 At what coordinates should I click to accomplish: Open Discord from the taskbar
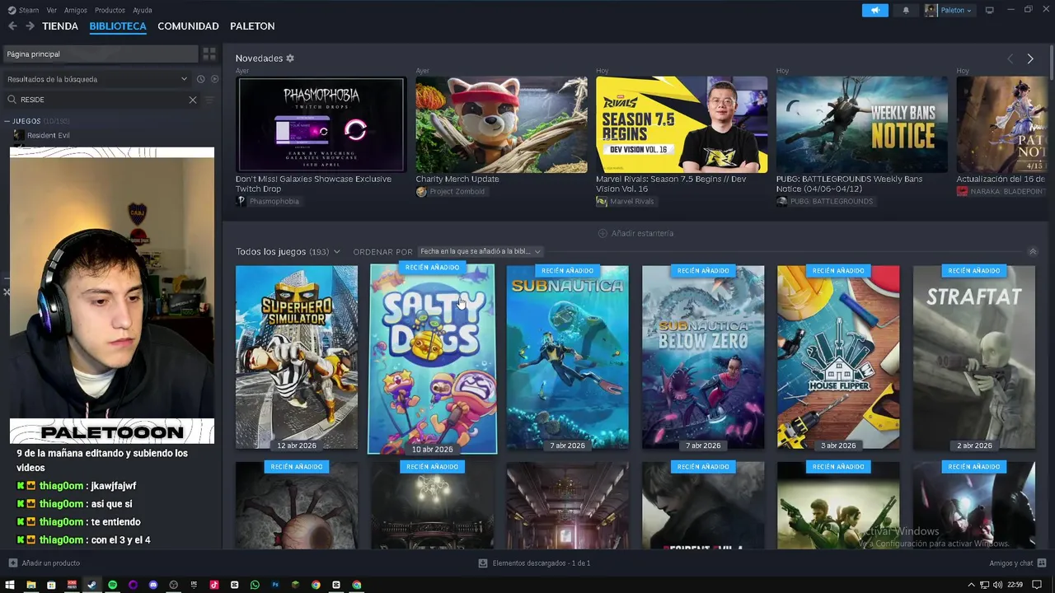(x=153, y=585)
